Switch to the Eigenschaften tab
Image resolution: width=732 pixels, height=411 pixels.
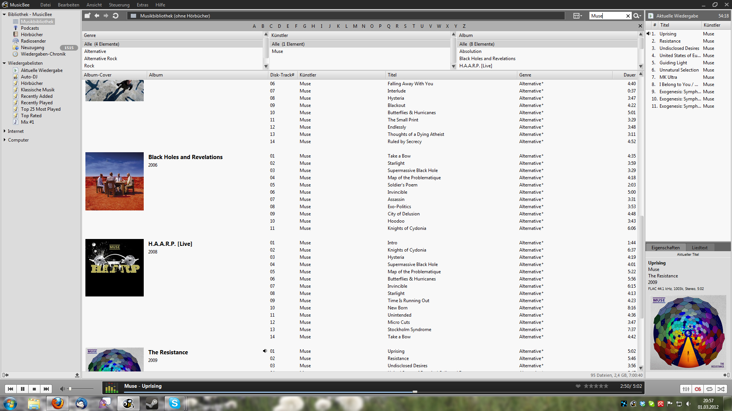(665, 248)
